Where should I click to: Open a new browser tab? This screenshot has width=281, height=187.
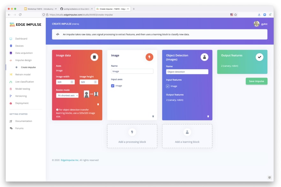coord(134,9)
